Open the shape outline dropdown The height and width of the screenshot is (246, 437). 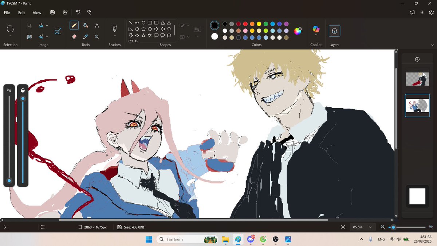coord(188,26)
